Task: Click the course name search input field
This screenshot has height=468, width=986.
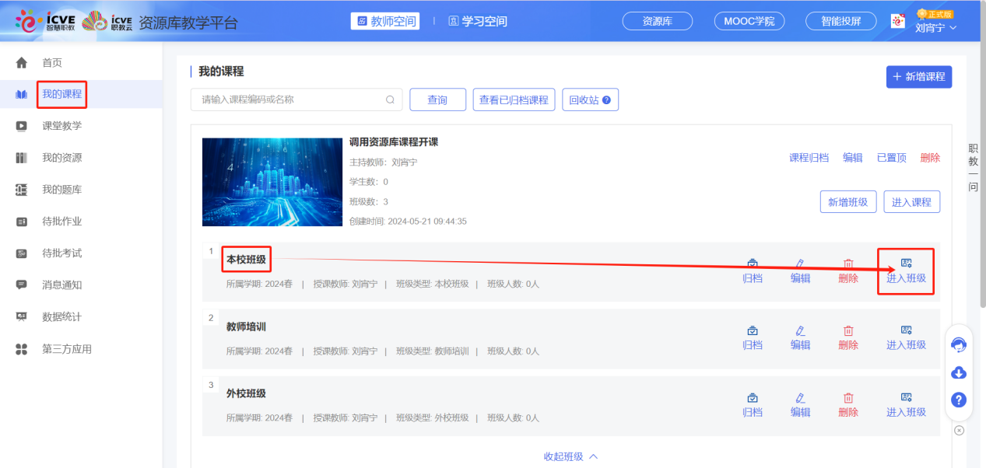Action: coord(296,99)
